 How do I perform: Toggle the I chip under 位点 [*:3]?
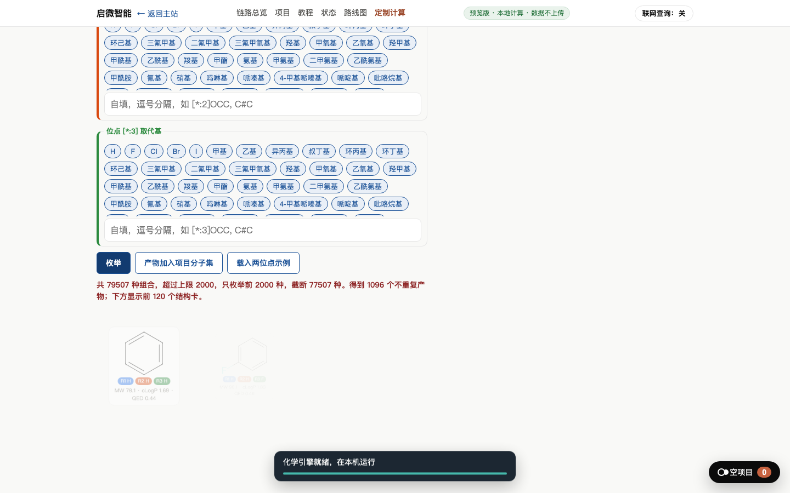(196, 151)
